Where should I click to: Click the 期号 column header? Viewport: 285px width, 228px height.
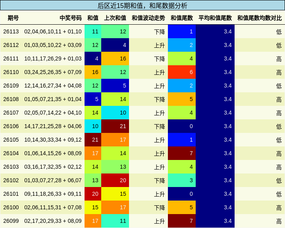click(13, 18)
